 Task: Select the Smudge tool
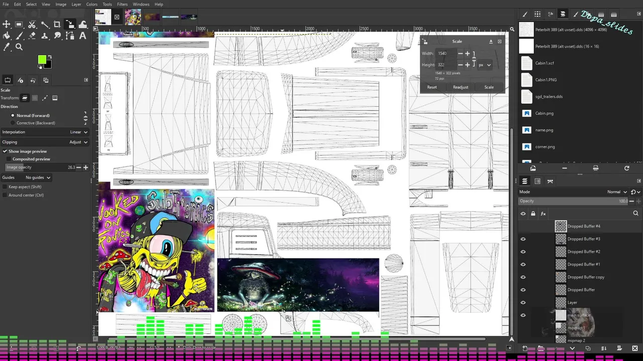(x=57, y=36)
